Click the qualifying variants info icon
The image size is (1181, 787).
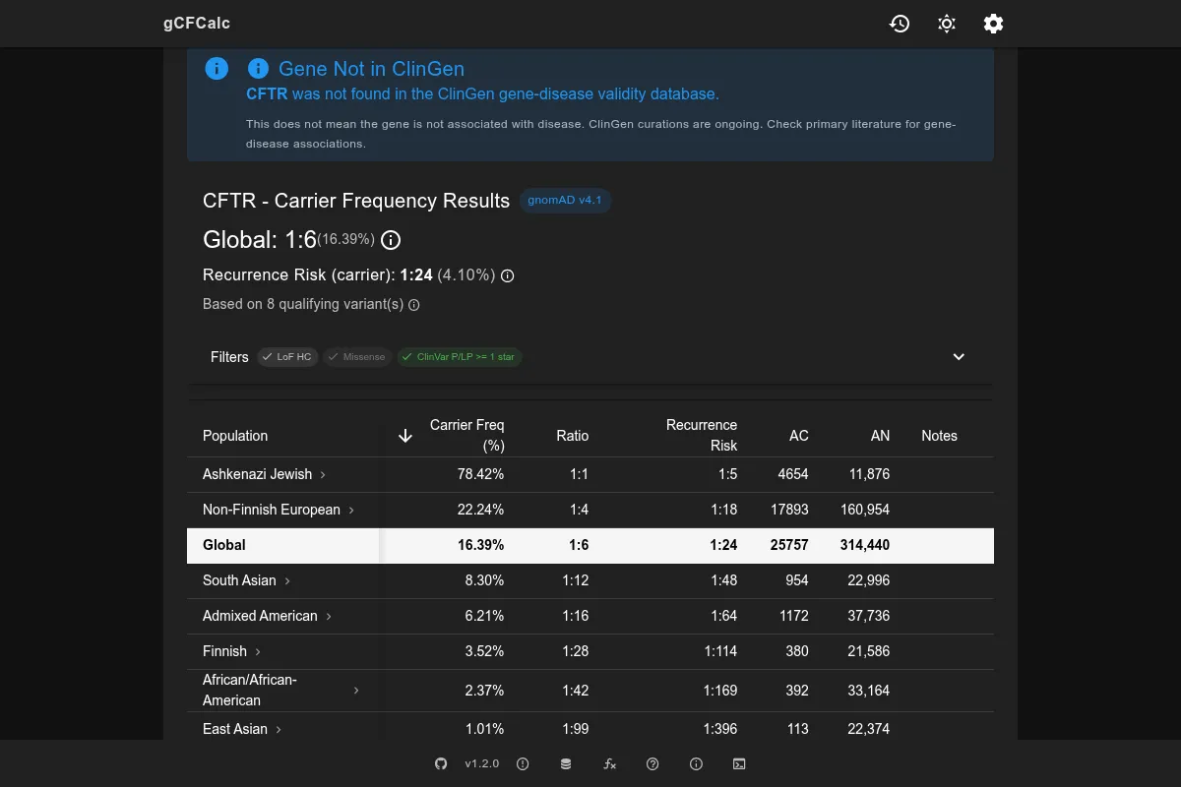tap(414, 305)
